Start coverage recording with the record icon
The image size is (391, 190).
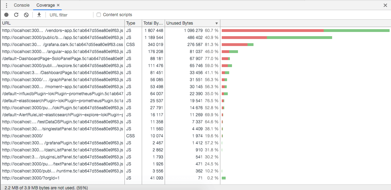click(x=6, y=15)
